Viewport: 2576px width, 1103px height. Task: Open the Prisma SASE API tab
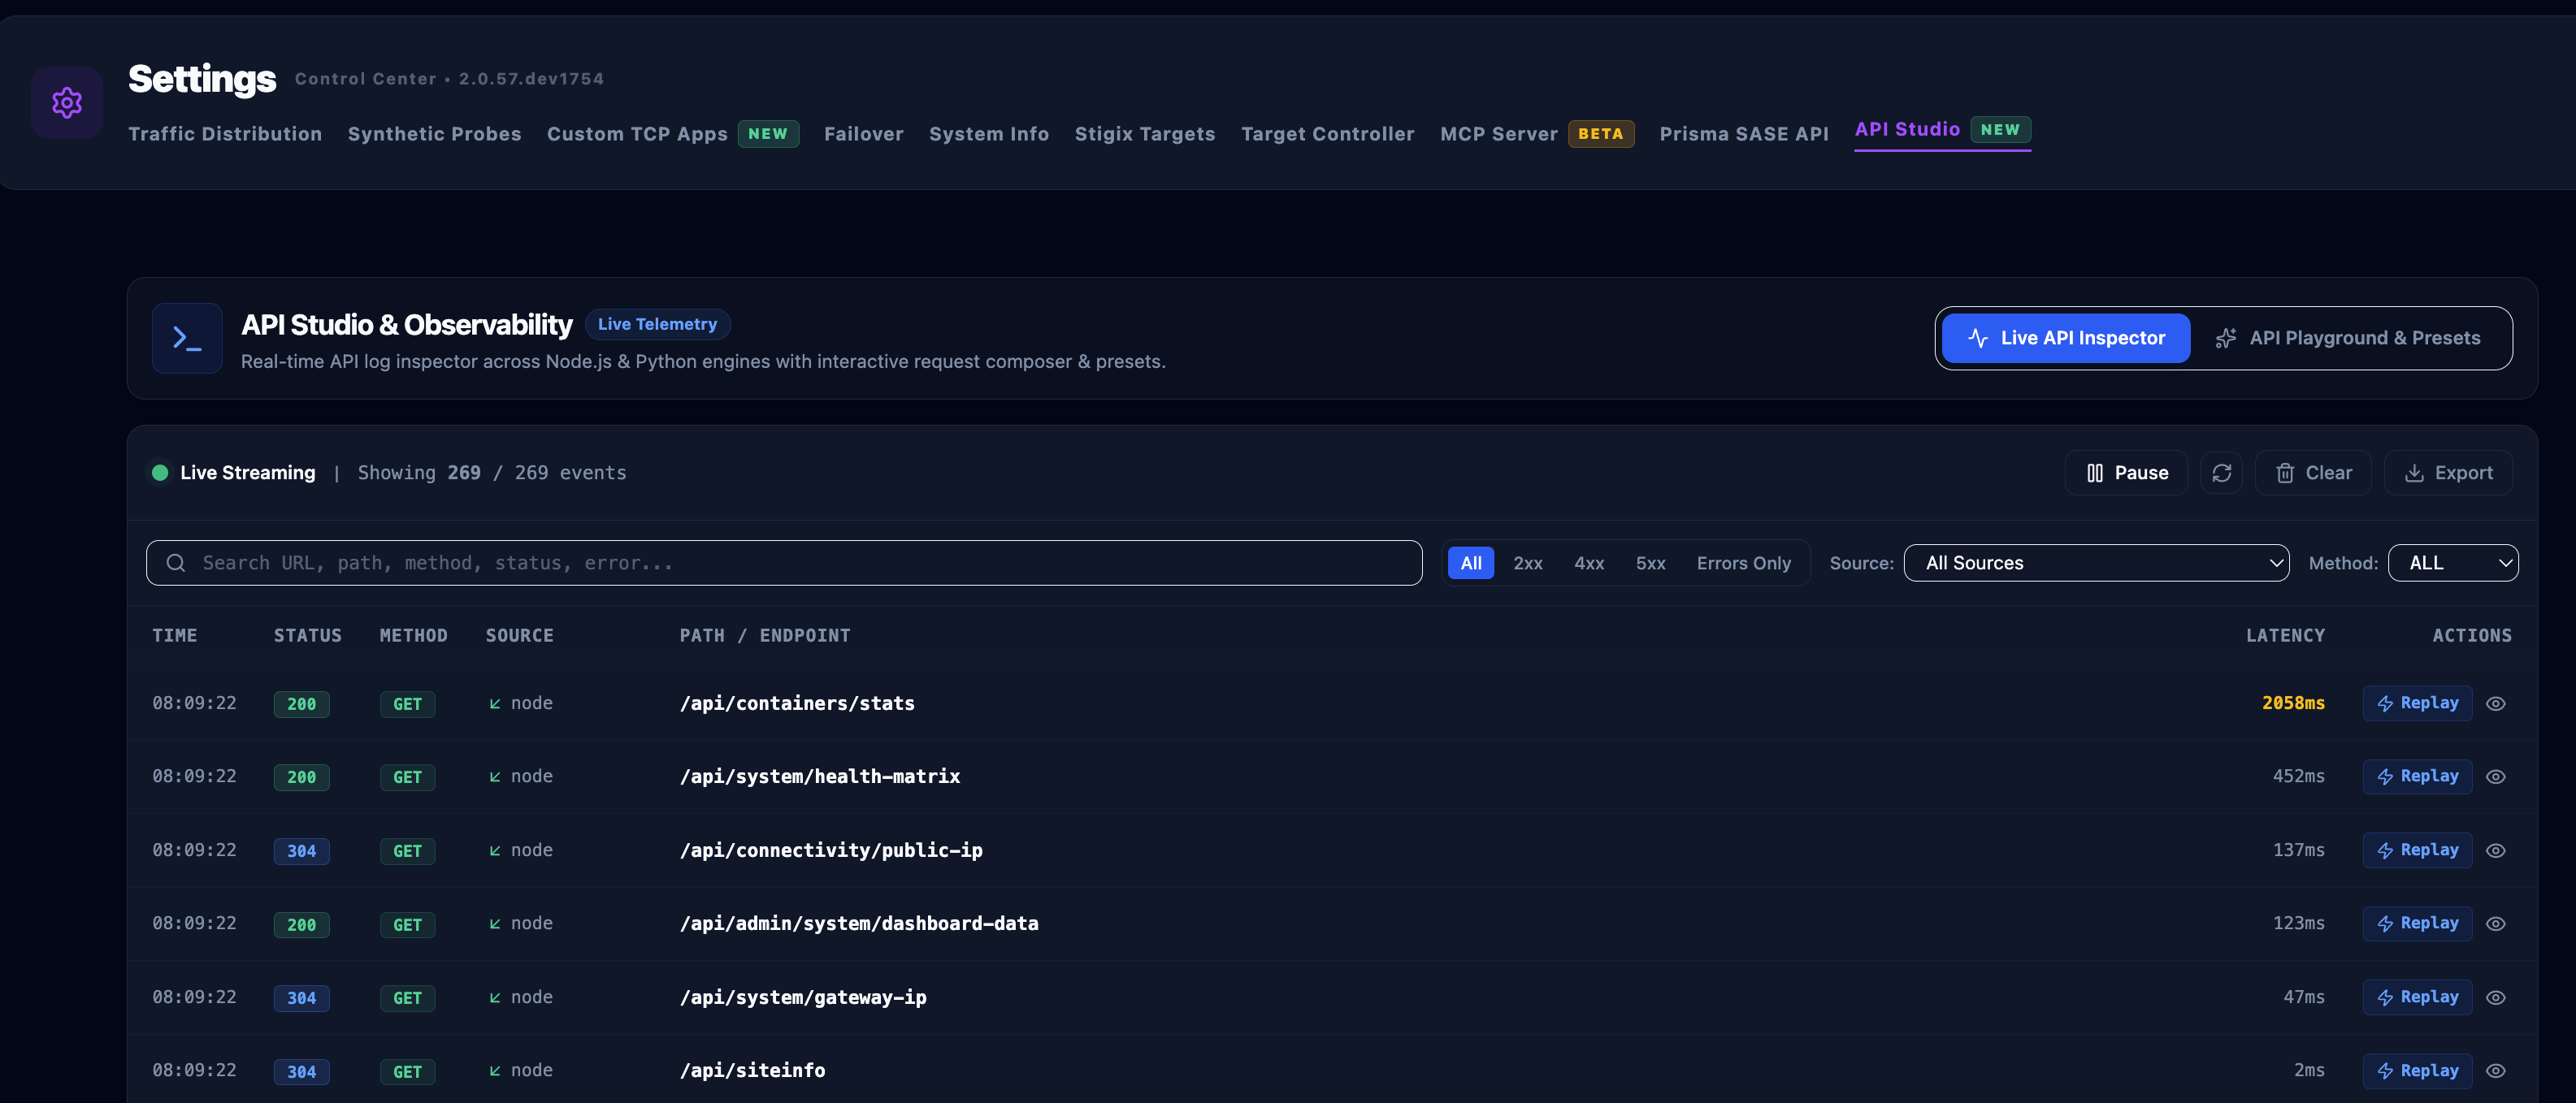pyautogui.click(x=1743, y=134)
